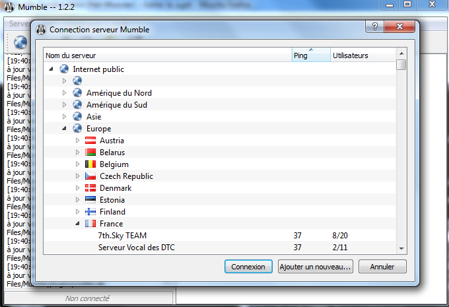The height and width of the screenshot is (307, 449).
Task: Select the Belgium entry
Action: [x=220, y=164]
